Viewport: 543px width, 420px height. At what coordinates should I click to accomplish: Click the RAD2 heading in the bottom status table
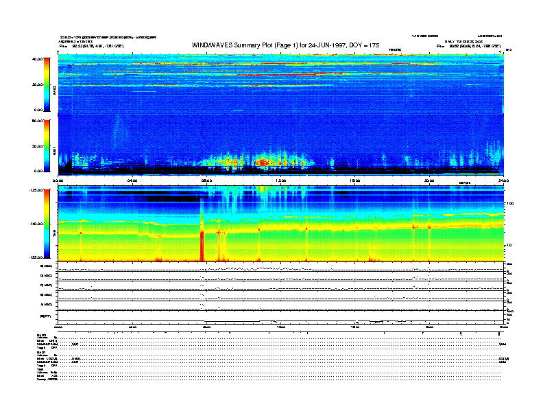41,335
